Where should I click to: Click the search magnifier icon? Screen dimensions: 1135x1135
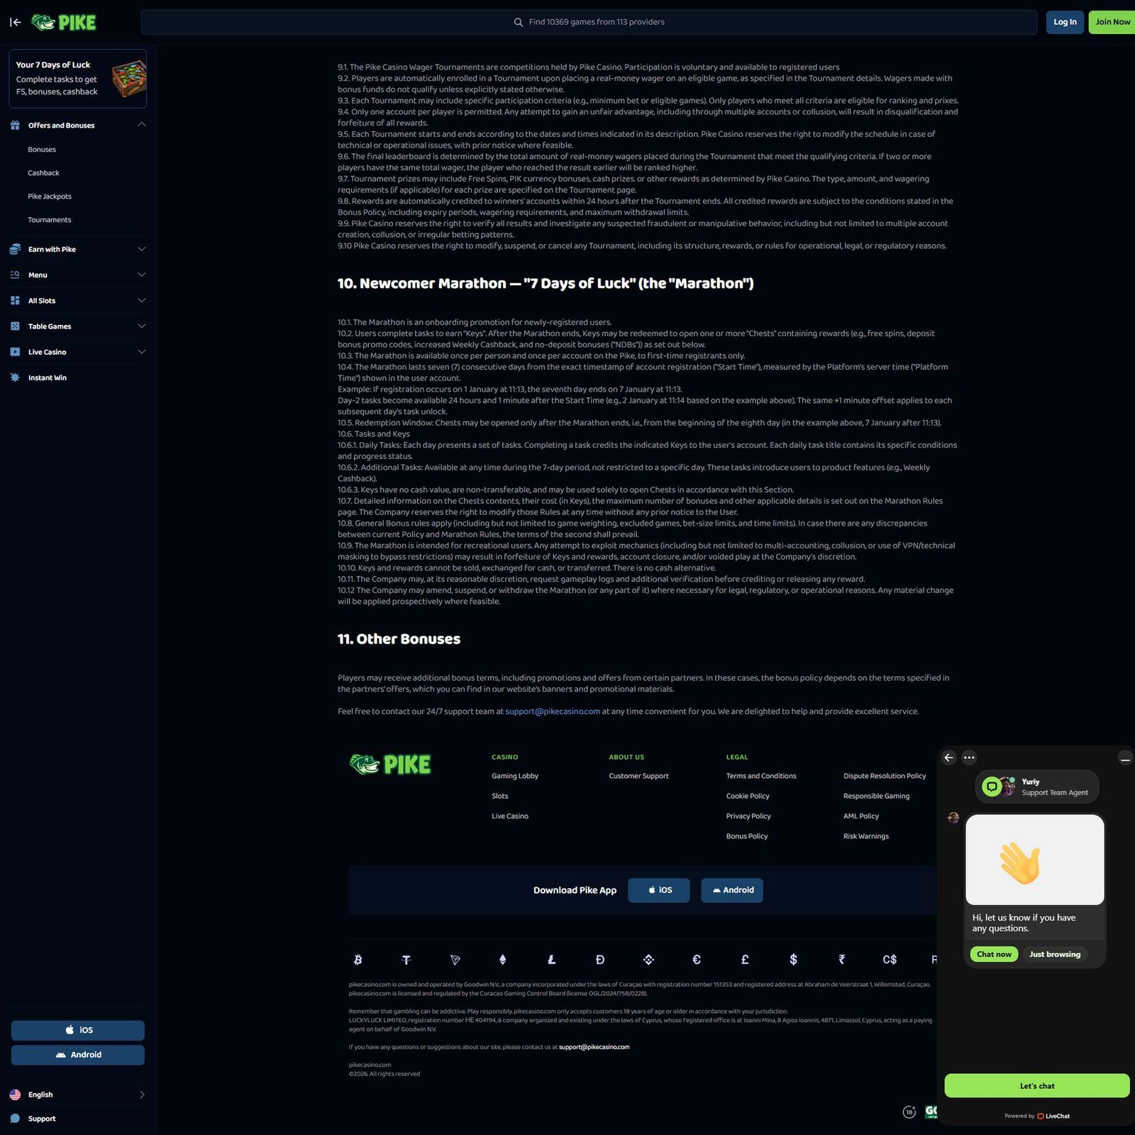(x=519, y=22)
